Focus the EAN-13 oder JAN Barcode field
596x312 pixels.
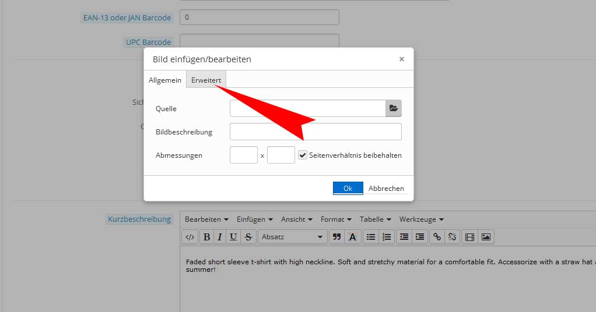pyautogui.click(x=260, y=17)
